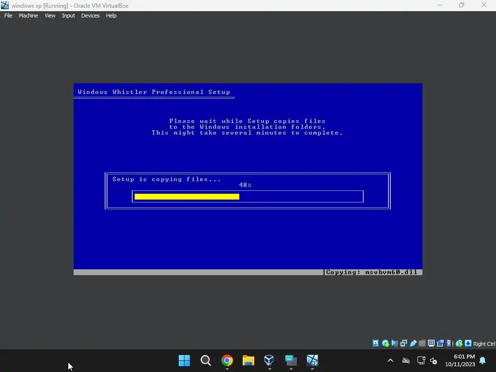
Task: Select the windows xp VM taskbar icon
Action: click(x=312, y=360)
